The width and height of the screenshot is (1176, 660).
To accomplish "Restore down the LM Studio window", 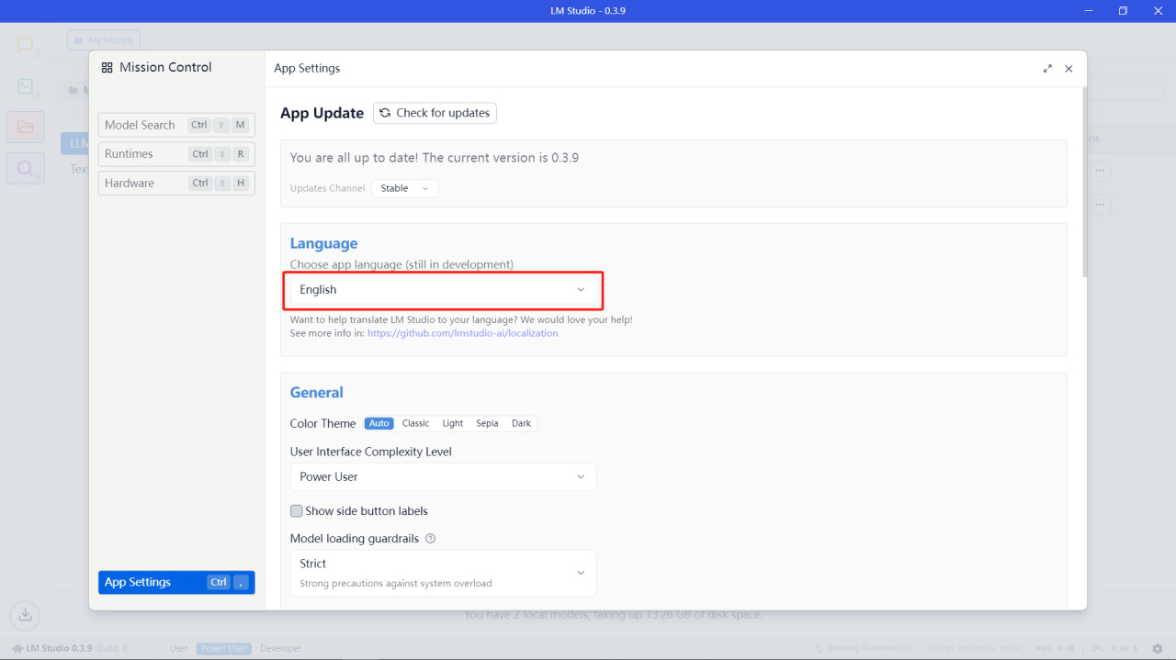I will 1123,11.
